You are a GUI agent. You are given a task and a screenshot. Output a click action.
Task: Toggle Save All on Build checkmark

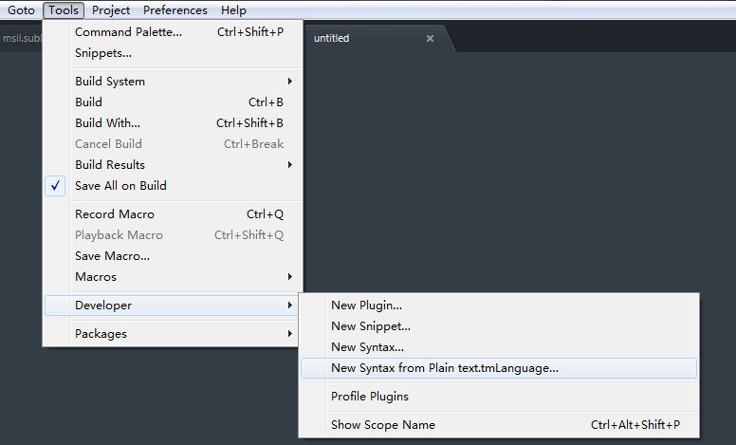[x=55, y=186]
